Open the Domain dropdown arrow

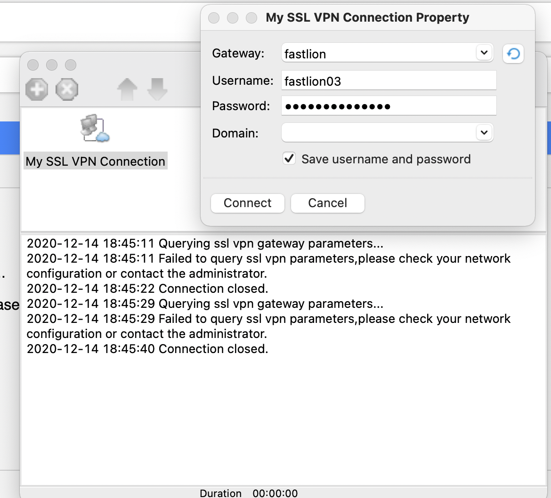[484, 133]
